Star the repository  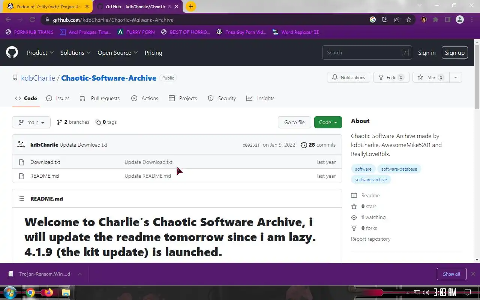(x=431, y=78)
